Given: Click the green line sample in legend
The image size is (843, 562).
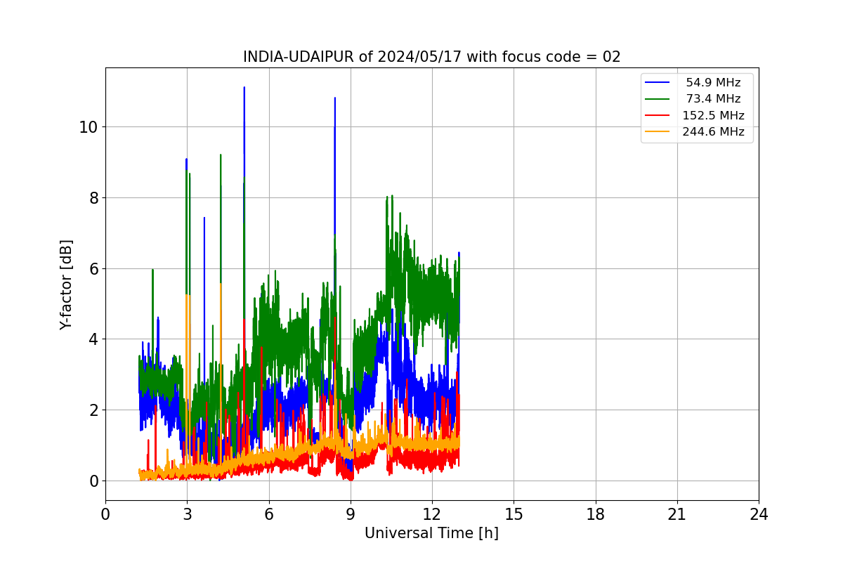Looking at the screenshot, I should 658,99.
